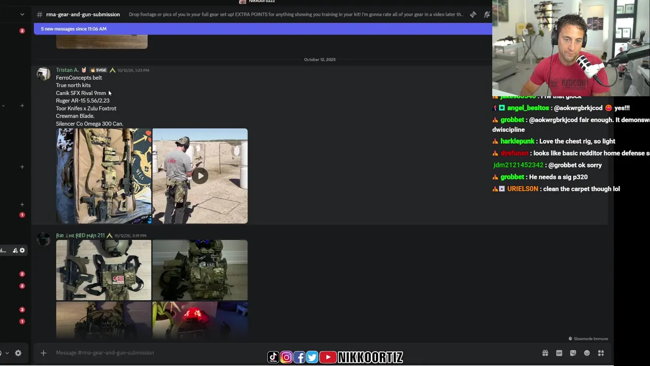Click the 'Canik SFX Rival 9mm' line

click(81, 93)
